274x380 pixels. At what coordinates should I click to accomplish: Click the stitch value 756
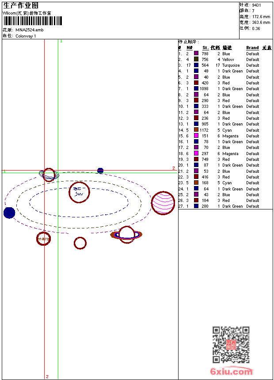tap(205, 59)
